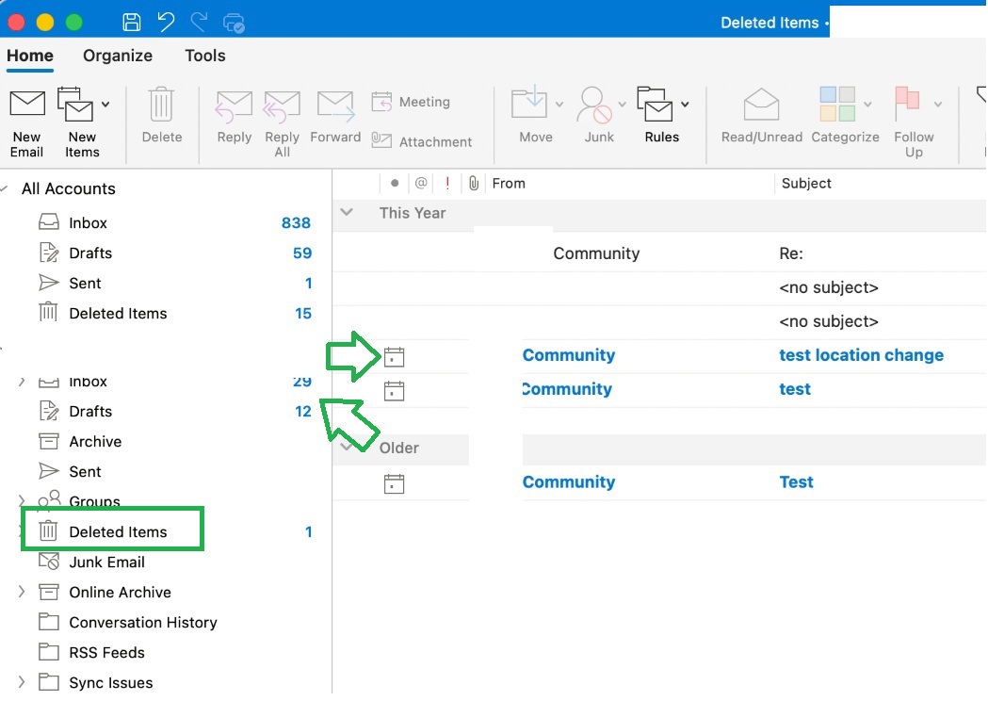Viewport: 988px width, 701px height.
Task: Click the Reply icon
Action: point(234,106)
